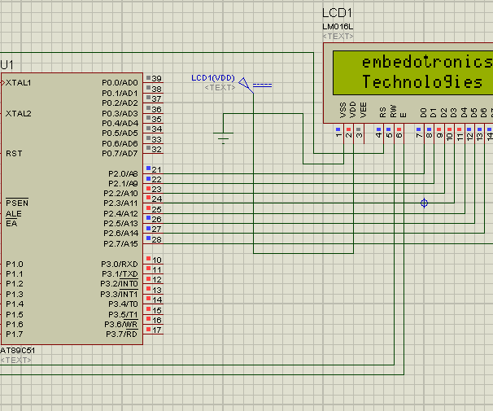
Task: Select pin number 9 on LCD1
Action: [439, 134]
